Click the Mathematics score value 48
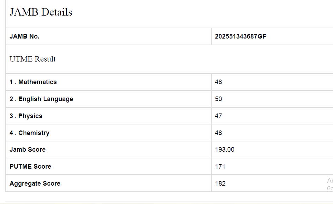333x204 pixels. 218,82
